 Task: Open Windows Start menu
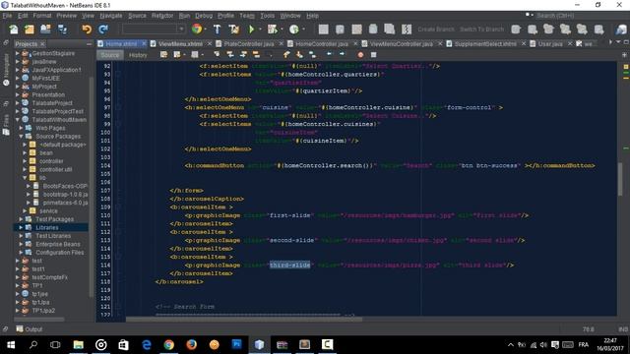pyautogui.click(x=11, y=345)
